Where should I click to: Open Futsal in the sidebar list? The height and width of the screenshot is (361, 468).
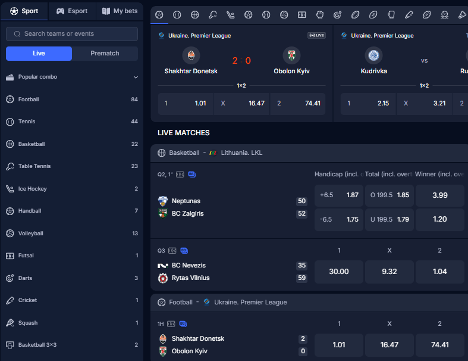[72, 256]
